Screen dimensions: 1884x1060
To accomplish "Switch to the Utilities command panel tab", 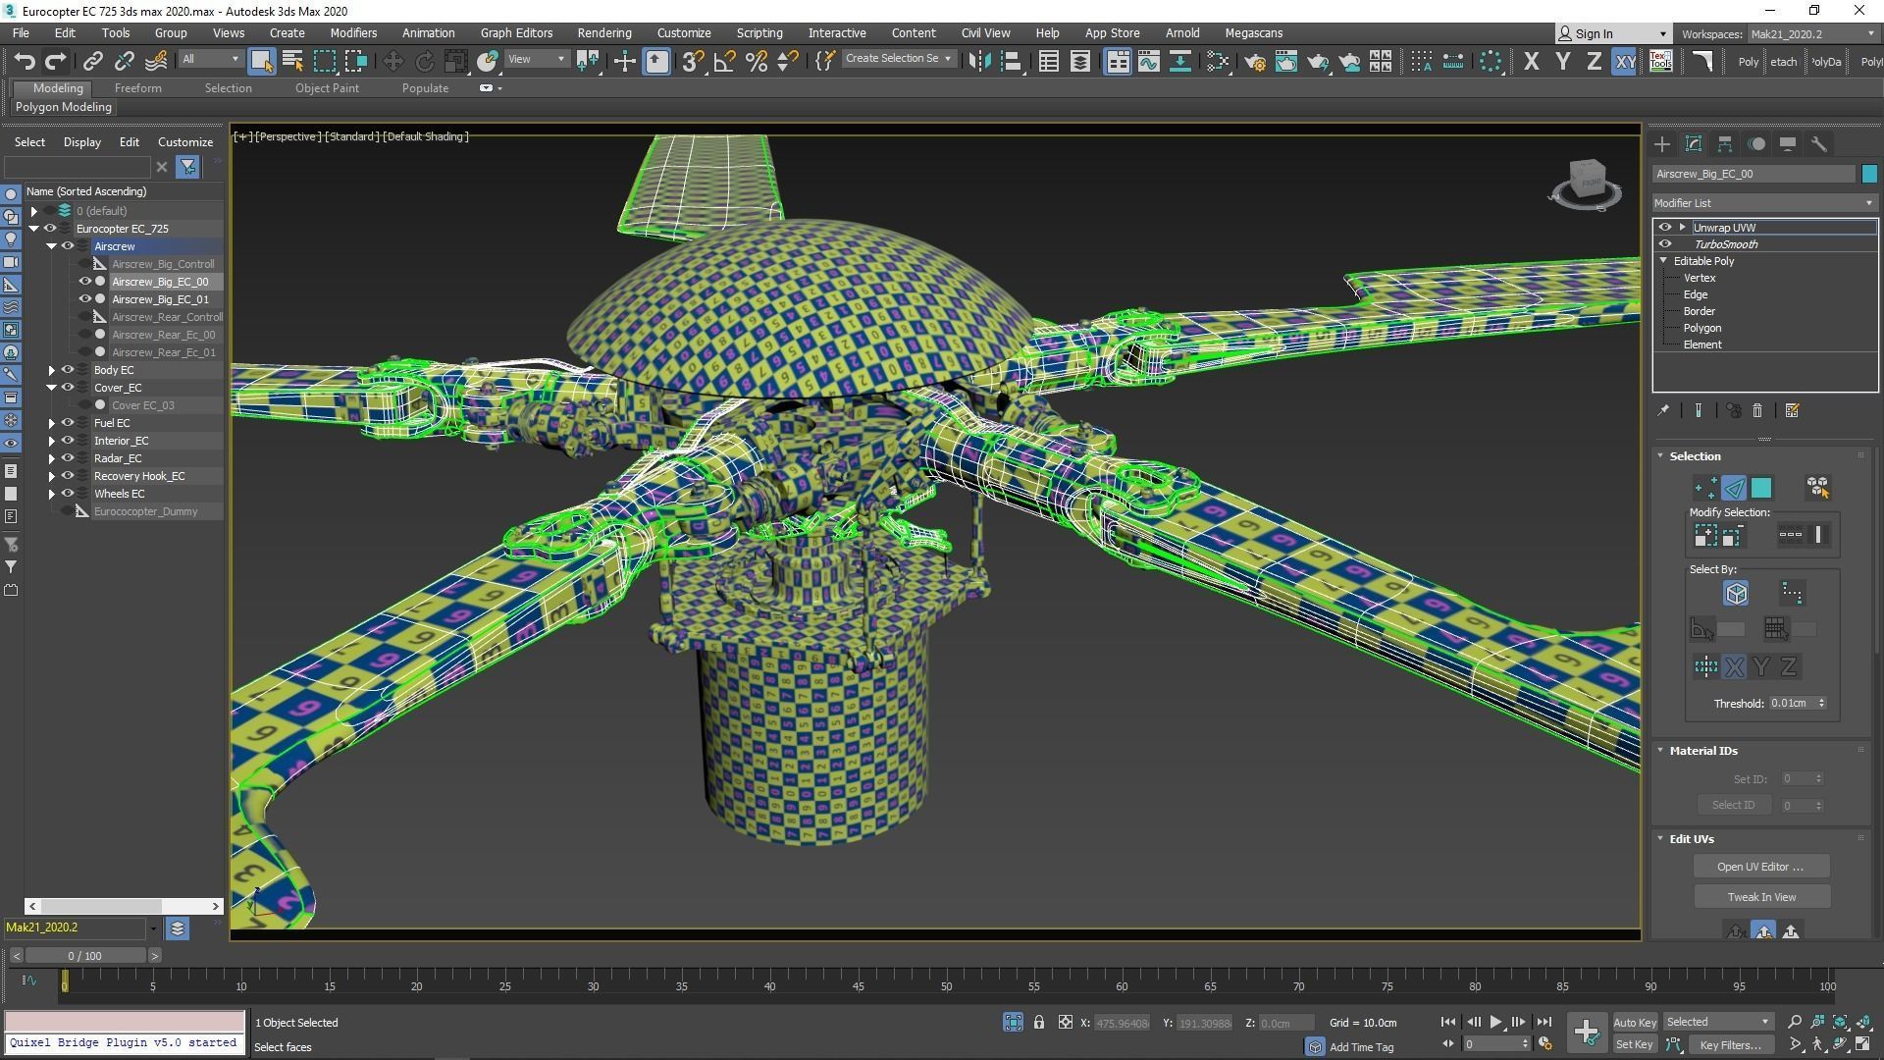I will [x=1818, y=144].
